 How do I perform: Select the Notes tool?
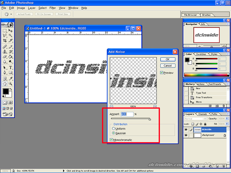[x=5, y=79]
